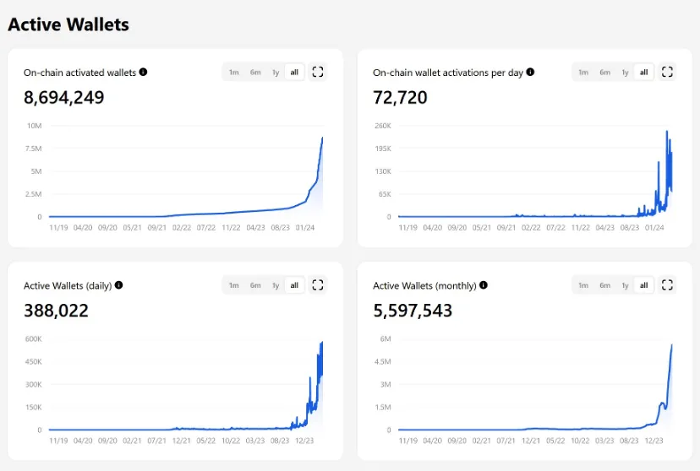Click info icon beside Active Wallets (daily)
700x471 pixels.
(x=118, y=285)
